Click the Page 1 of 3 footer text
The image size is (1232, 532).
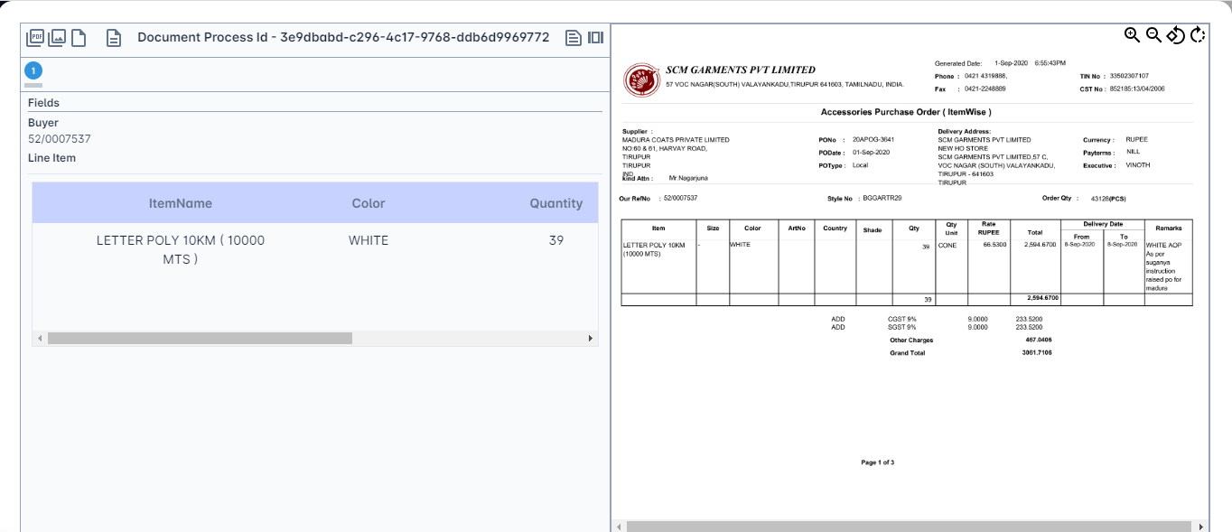pyautogui.click(x=878, y=462)
